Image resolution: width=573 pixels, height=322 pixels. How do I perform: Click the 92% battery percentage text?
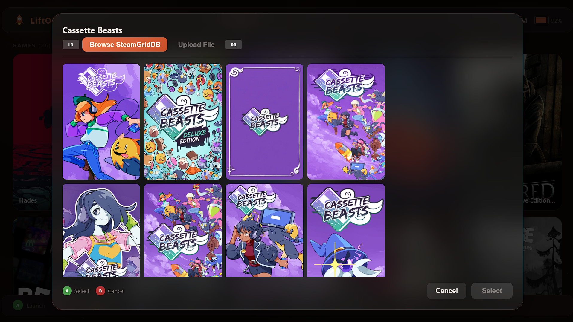(557, 21)
